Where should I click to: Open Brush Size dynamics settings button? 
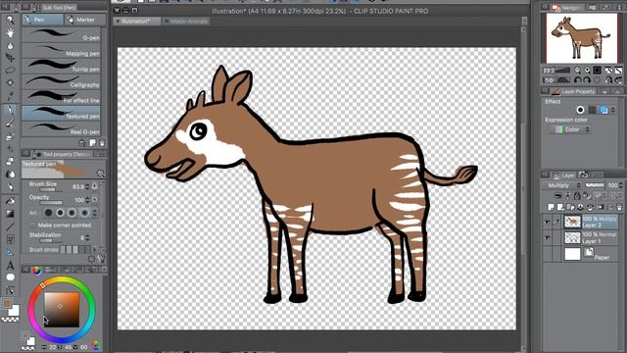(95, 186)
